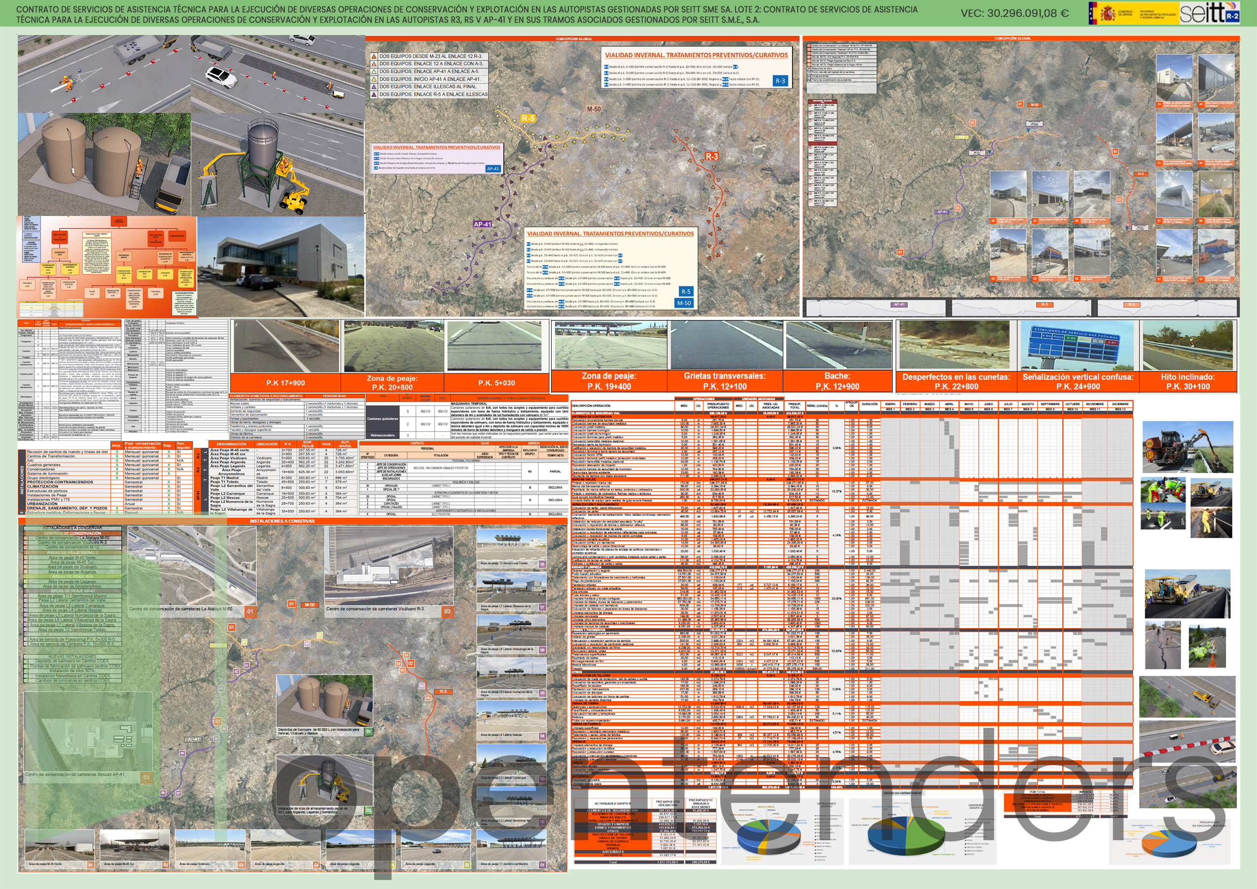1257x889 pixels.
Task: Click the 'Hito inclinado: P.K. 30+100' caption
Action: [x=1187, y=381]
